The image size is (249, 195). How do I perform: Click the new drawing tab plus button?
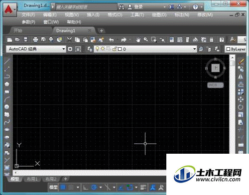pos(102,31)
